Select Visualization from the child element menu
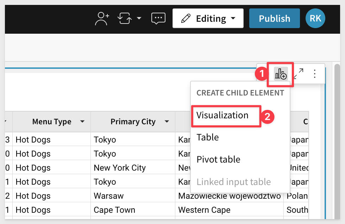 point(222,116)
